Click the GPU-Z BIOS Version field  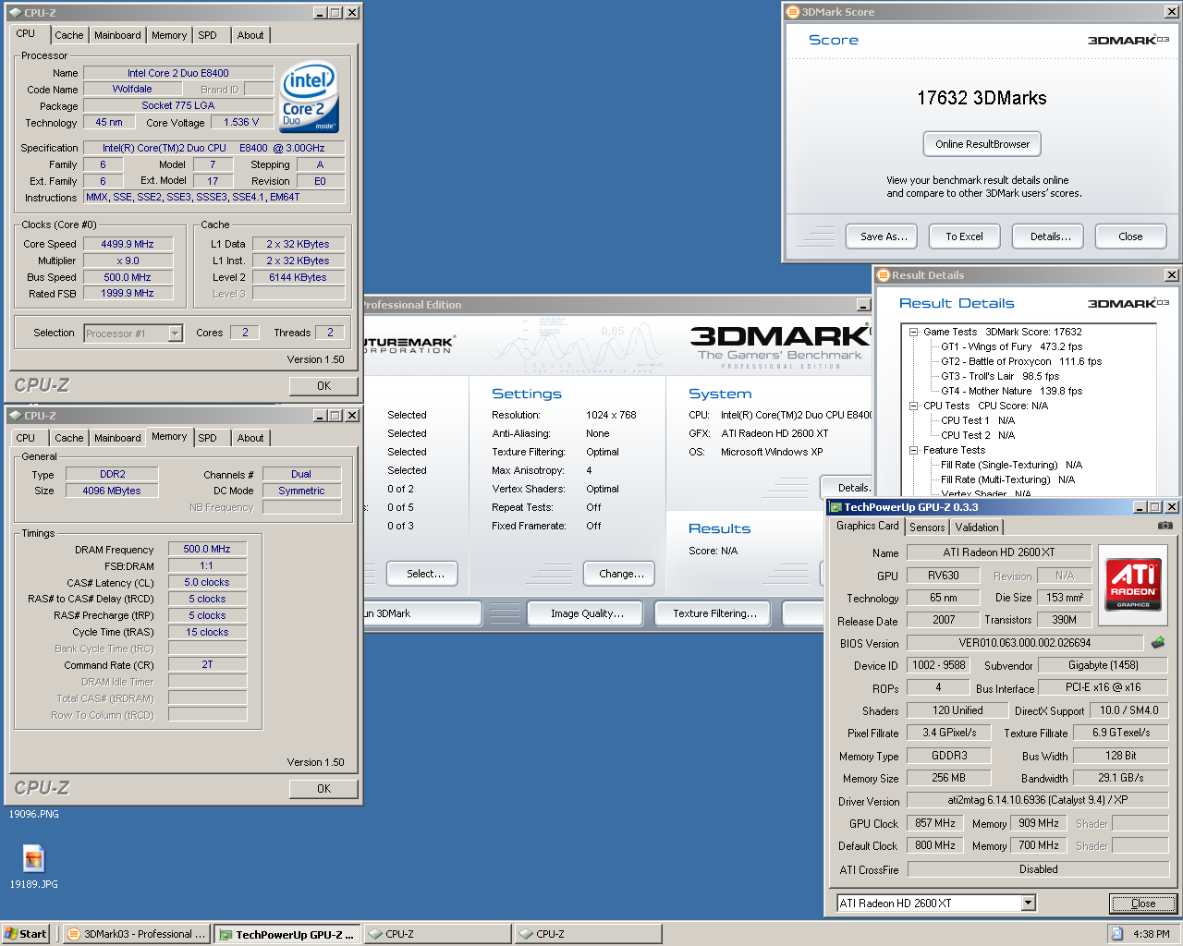1025,643
